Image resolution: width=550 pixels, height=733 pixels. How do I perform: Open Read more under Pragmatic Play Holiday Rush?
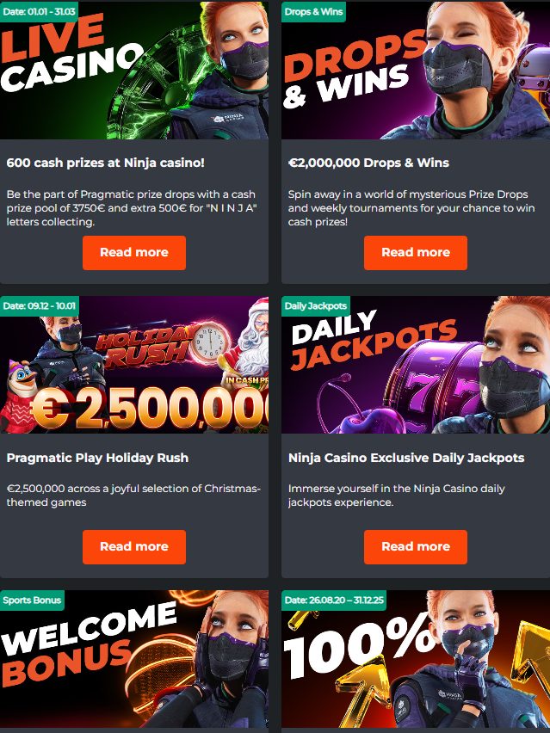coord(134,546)
